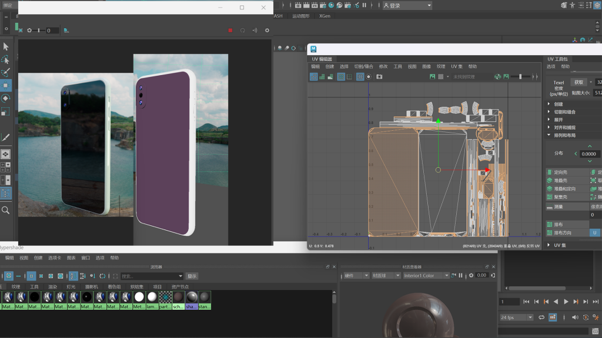Toggle Hypershade browser icon view mode
The image size is (602, 338).
pyautogui.click(x=8, y=276)
